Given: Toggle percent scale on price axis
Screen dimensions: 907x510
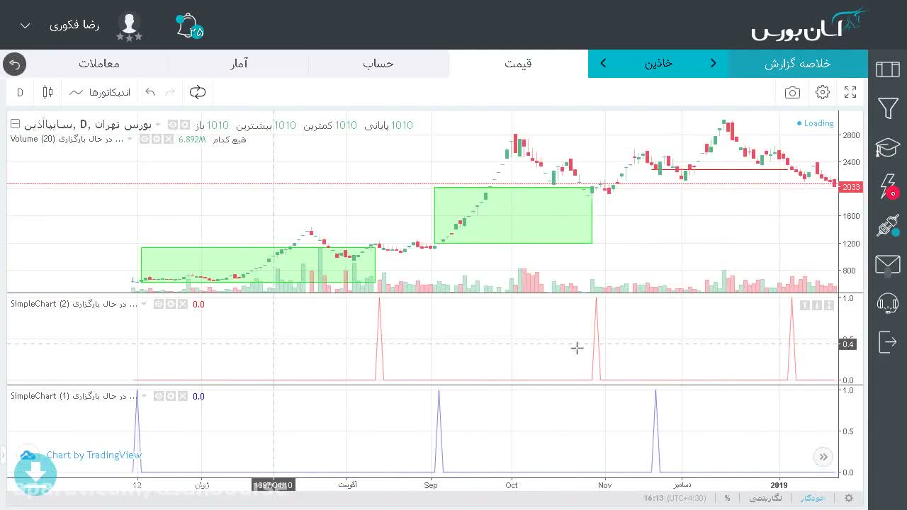Looking at the screenshot, I should tap(727, 498).
